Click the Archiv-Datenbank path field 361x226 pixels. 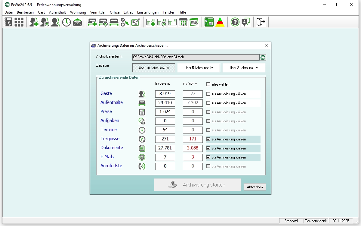click(x=196, y=58)
